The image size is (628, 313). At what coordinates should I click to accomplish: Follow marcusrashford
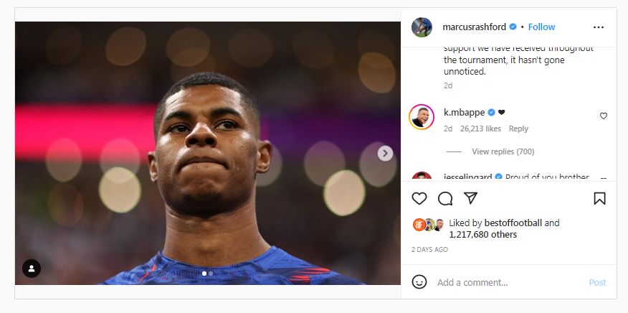point(541,27)
